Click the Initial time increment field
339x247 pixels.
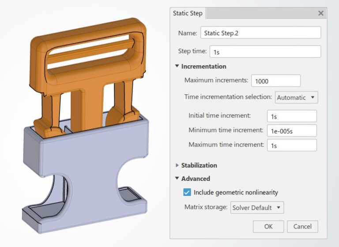coord(292,116)
